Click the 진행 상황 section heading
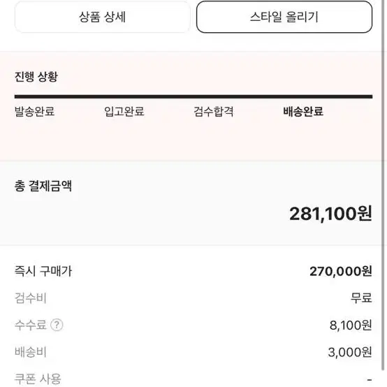 [x=36, y=77]
